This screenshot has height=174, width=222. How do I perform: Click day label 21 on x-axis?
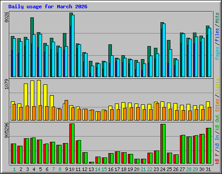(x=143, y=169)
